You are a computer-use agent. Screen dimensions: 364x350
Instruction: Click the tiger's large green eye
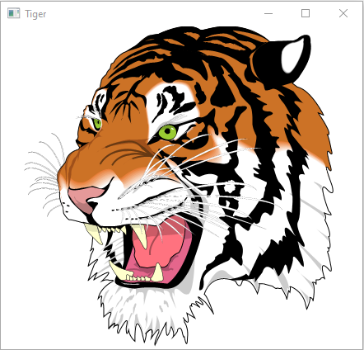[167, 132]
